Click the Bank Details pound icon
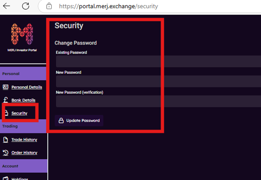 (6, 100)
